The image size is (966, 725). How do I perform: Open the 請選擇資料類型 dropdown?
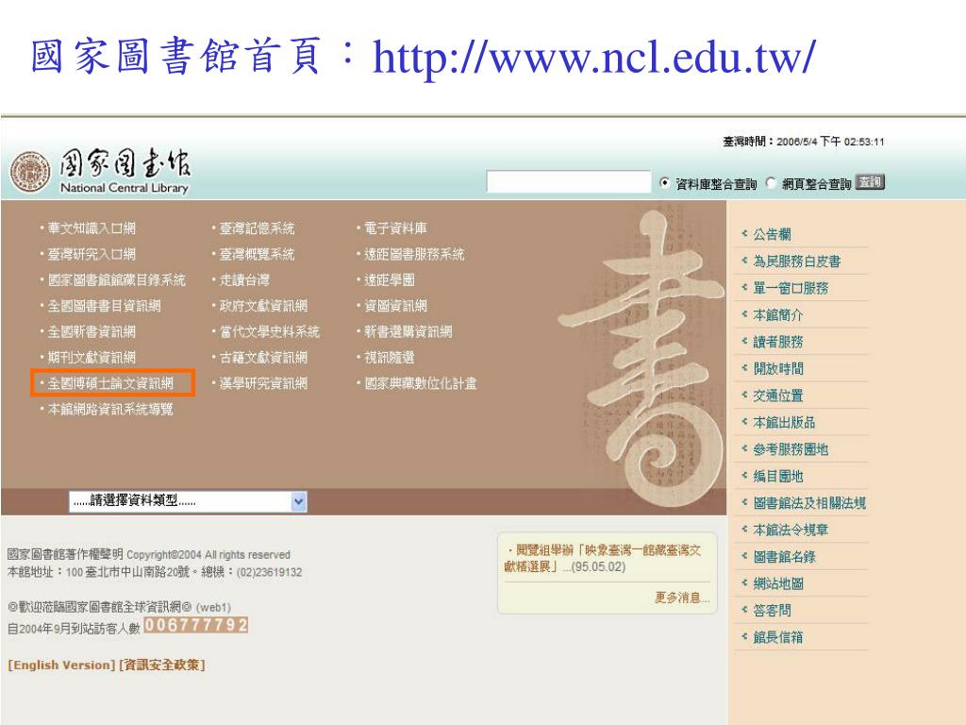(x=188, y=501)
